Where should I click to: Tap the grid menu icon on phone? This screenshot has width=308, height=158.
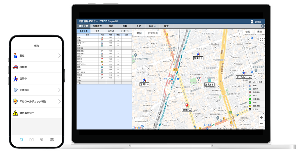coord(52,140)
